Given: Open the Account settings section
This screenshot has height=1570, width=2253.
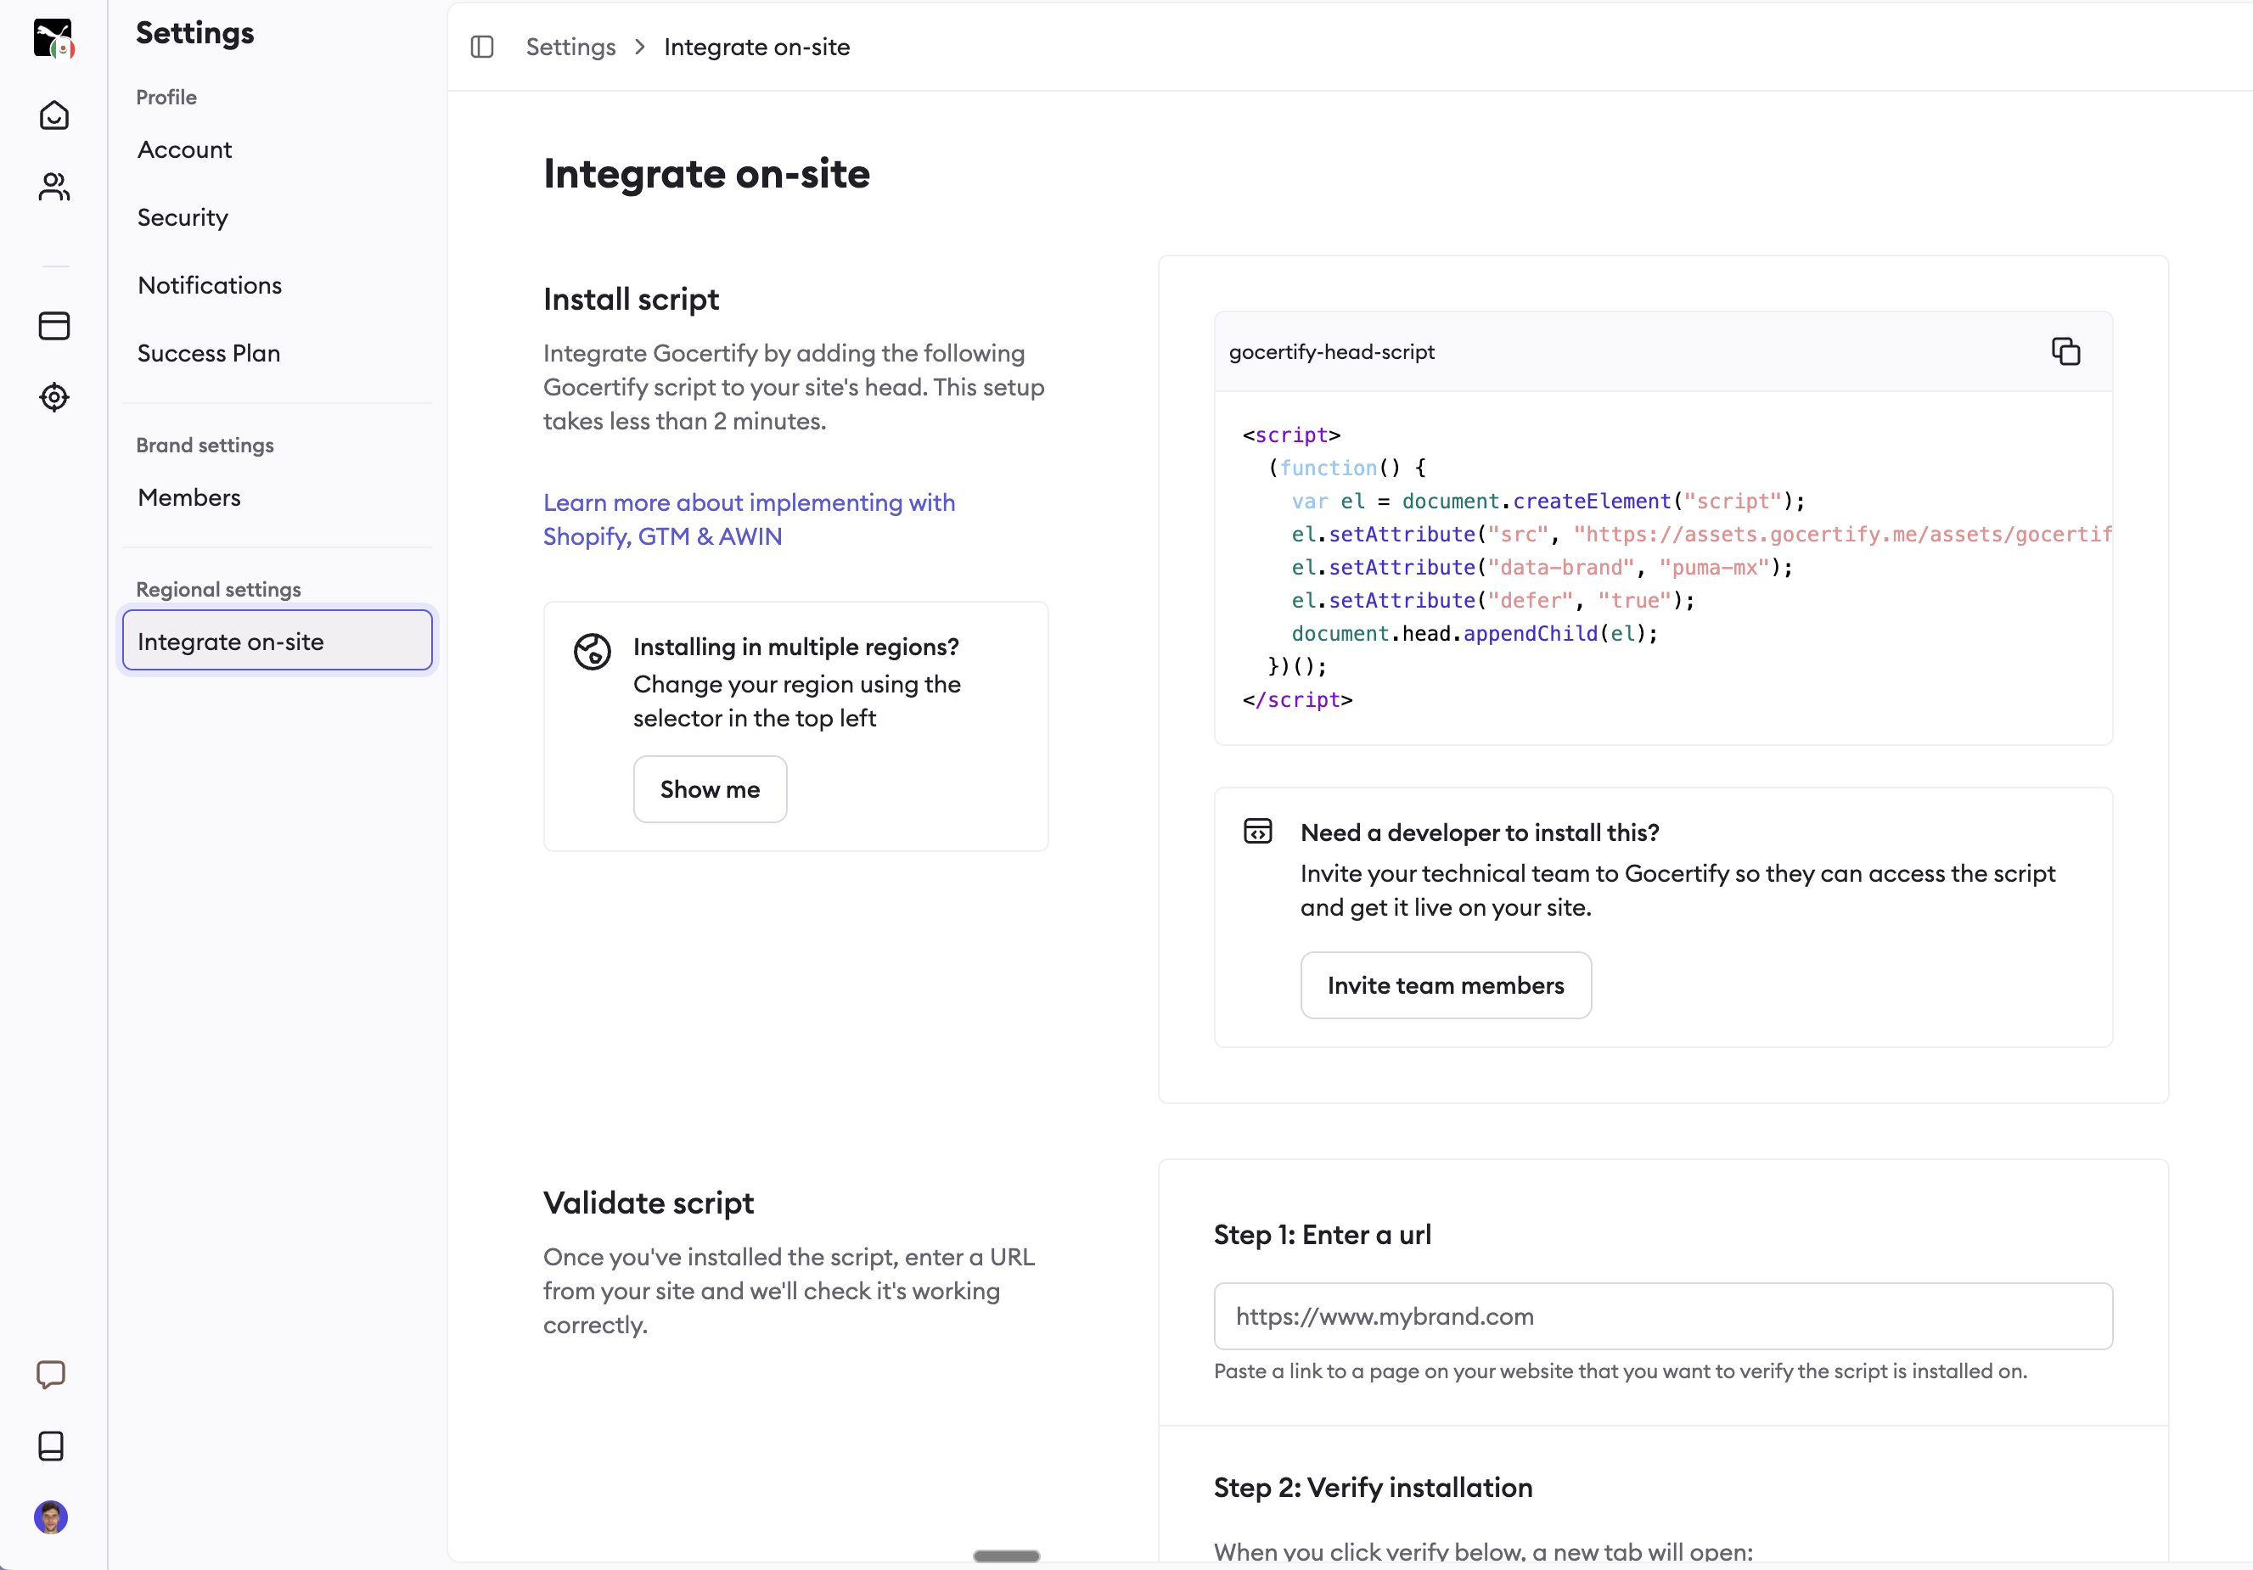Looking at the screenshot, I should click(184, 149).
